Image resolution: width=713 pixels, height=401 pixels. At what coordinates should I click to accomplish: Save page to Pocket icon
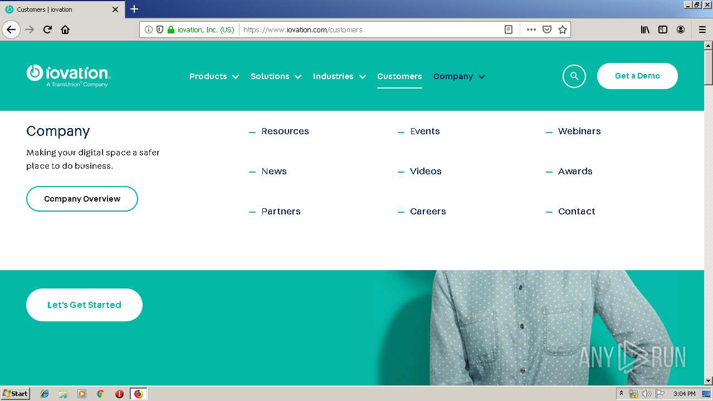tap(547, 30)
